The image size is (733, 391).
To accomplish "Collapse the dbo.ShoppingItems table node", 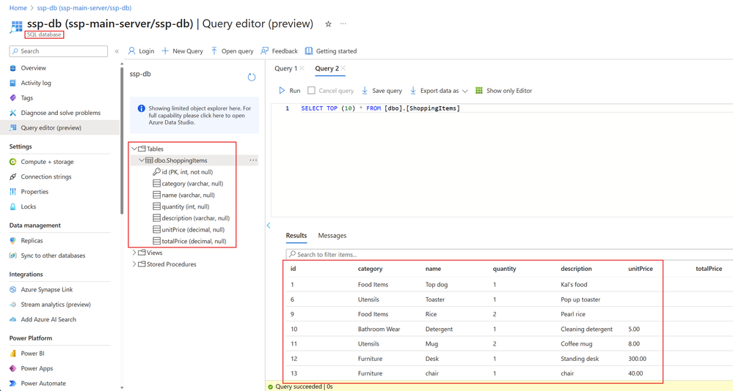I will (x=142, y=160).
